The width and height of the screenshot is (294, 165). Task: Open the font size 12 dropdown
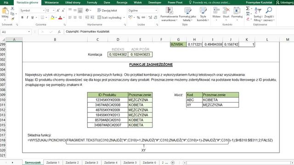54,11
